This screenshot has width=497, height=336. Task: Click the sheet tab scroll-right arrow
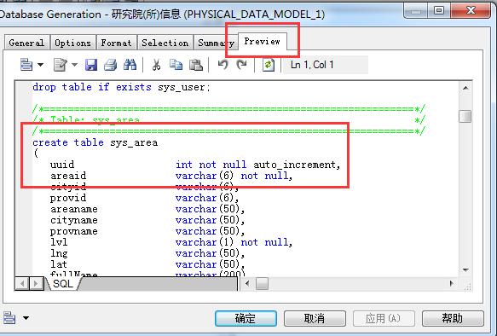click(x=37, y=283)
